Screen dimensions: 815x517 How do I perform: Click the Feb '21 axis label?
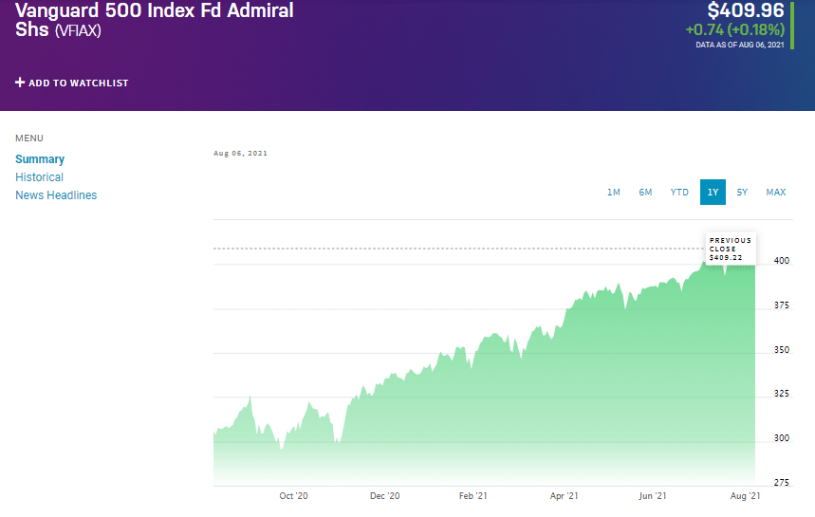coord(473,496)
